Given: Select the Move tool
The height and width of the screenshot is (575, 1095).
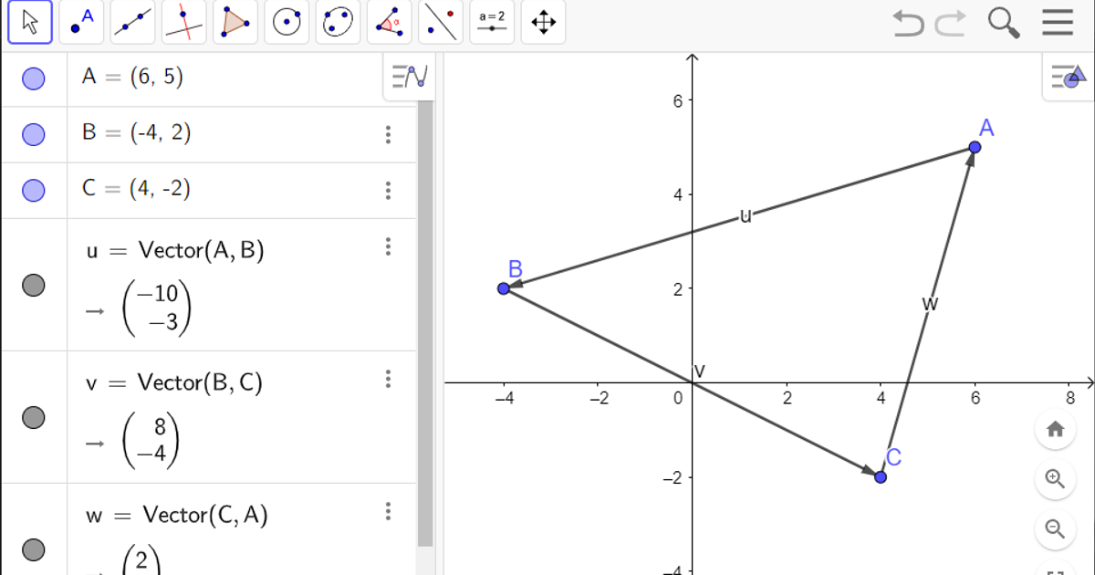Looking at the screenshot, I should [29, 23].
